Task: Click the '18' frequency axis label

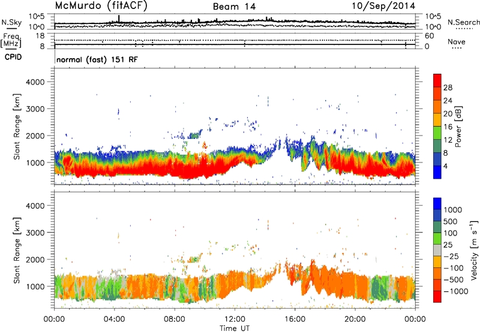Action: 40,36
